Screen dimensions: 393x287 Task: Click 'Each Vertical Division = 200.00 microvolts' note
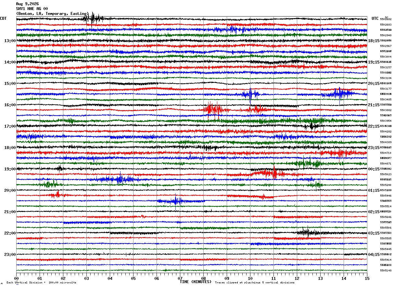click(x=41, y=282)
